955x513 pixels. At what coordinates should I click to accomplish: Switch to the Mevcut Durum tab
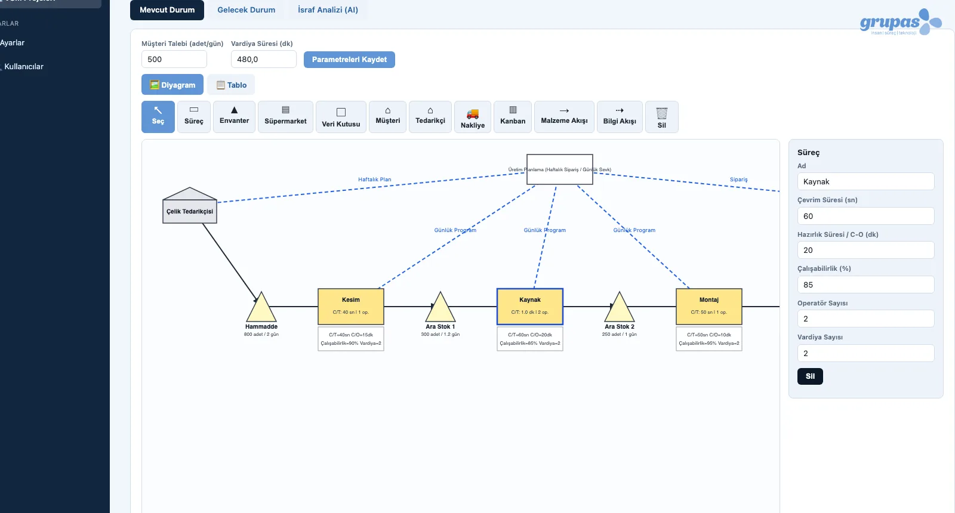pos(167,10)
